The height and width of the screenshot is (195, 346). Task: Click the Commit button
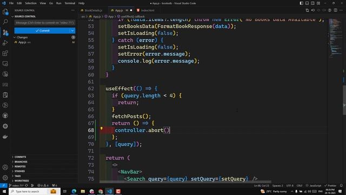tap(42, 30)
